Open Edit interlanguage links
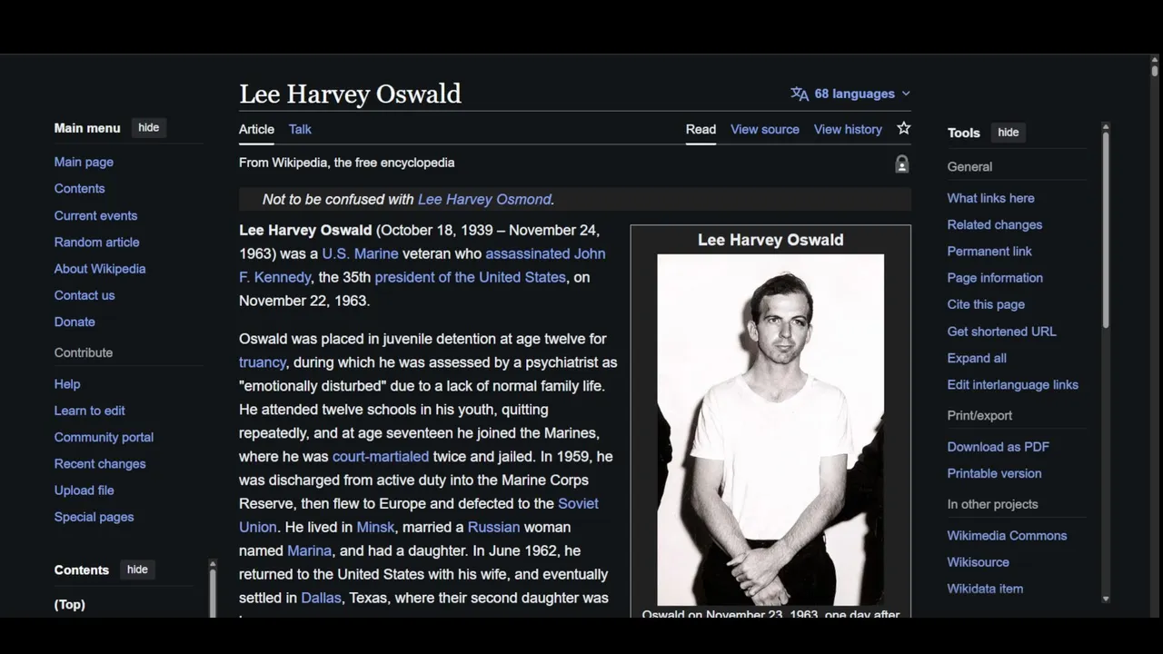The height and width of the screenshot is (654, 1163). click(x=1013, y=384)
